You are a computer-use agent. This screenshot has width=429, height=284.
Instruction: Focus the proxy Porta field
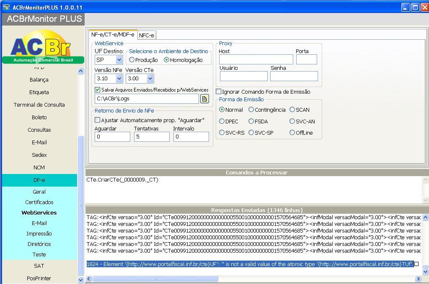pos(307,59)
